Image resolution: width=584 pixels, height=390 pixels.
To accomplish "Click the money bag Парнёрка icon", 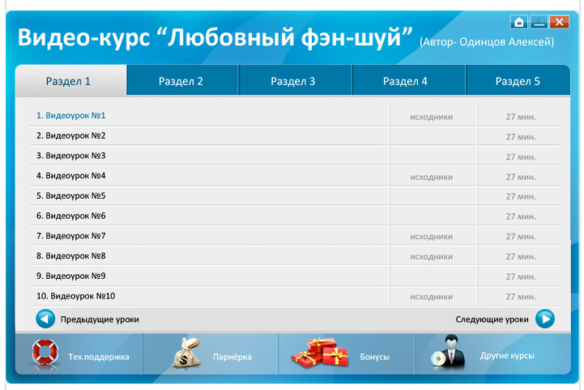I will (x=186, y=354).
